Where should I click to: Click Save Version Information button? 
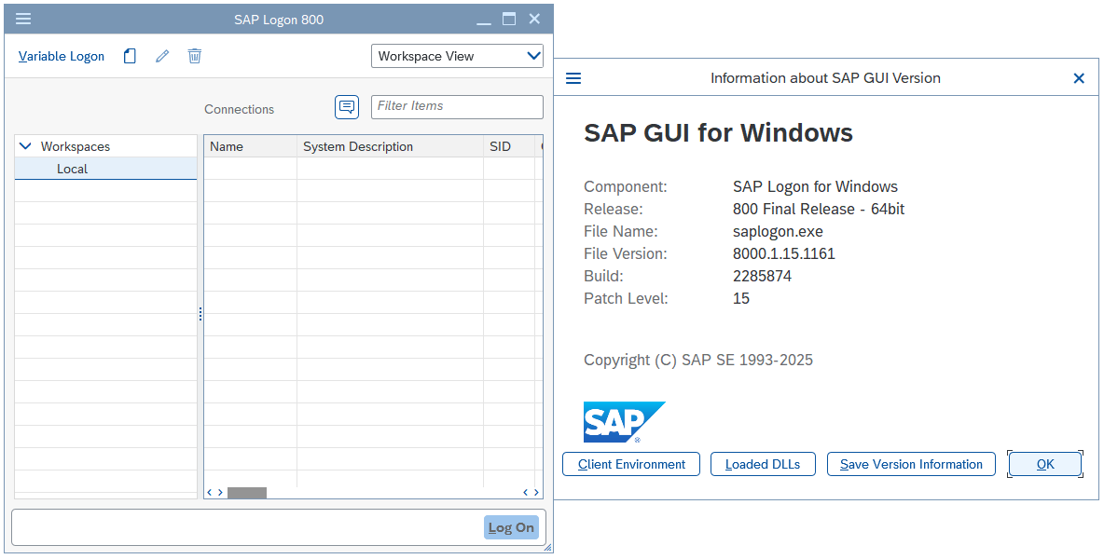tap(911, 464)
